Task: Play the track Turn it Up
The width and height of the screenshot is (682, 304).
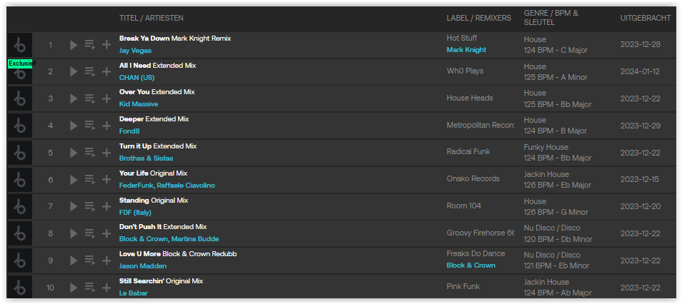Action: coord(74,153)
